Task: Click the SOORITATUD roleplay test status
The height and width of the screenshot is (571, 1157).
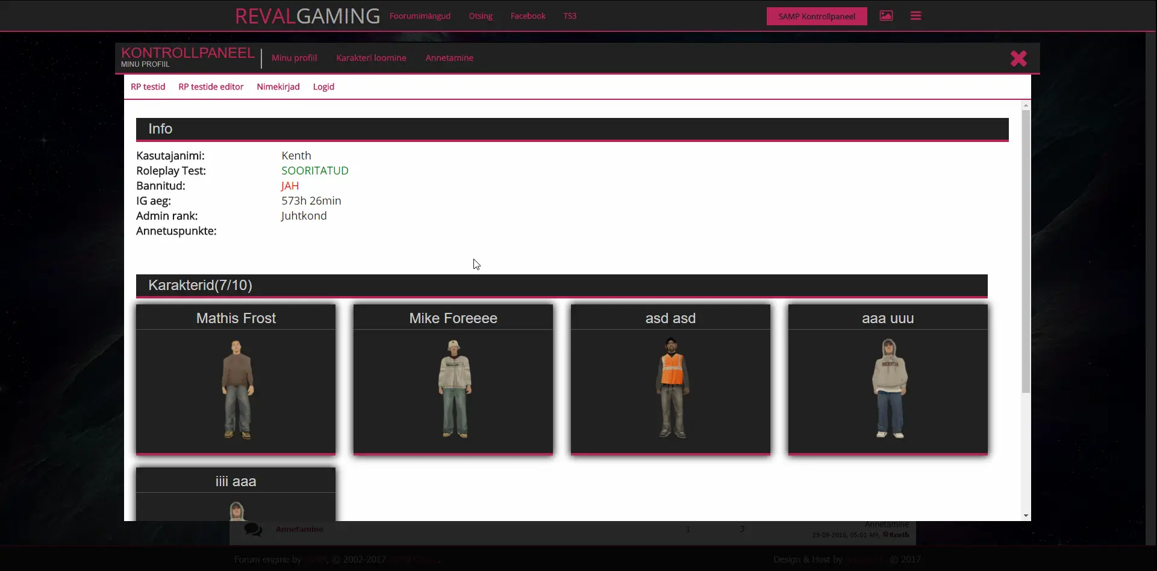Action: (x=314, y=170)
